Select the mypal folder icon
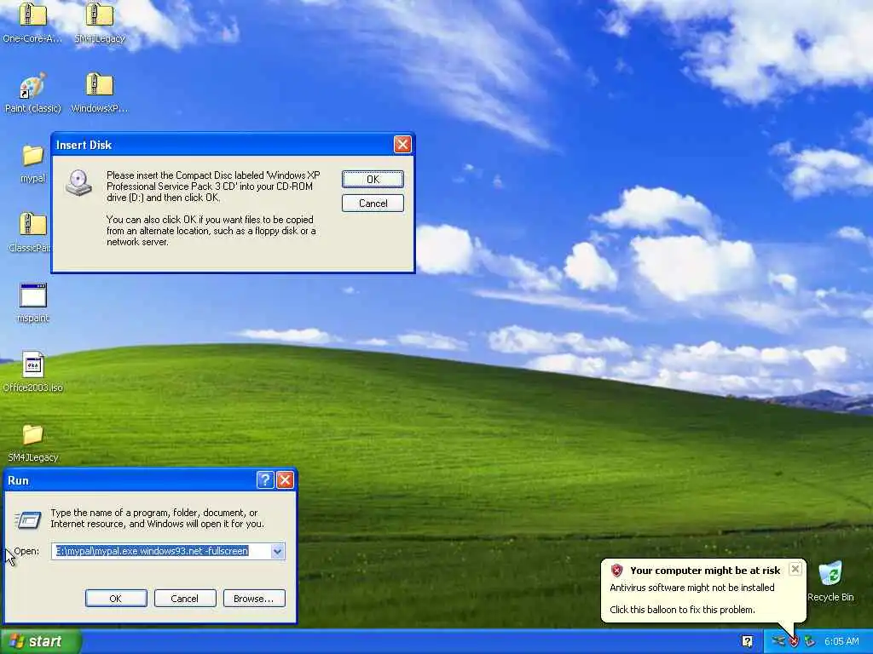This screenshot has height=654, width=873. point(33,155)
